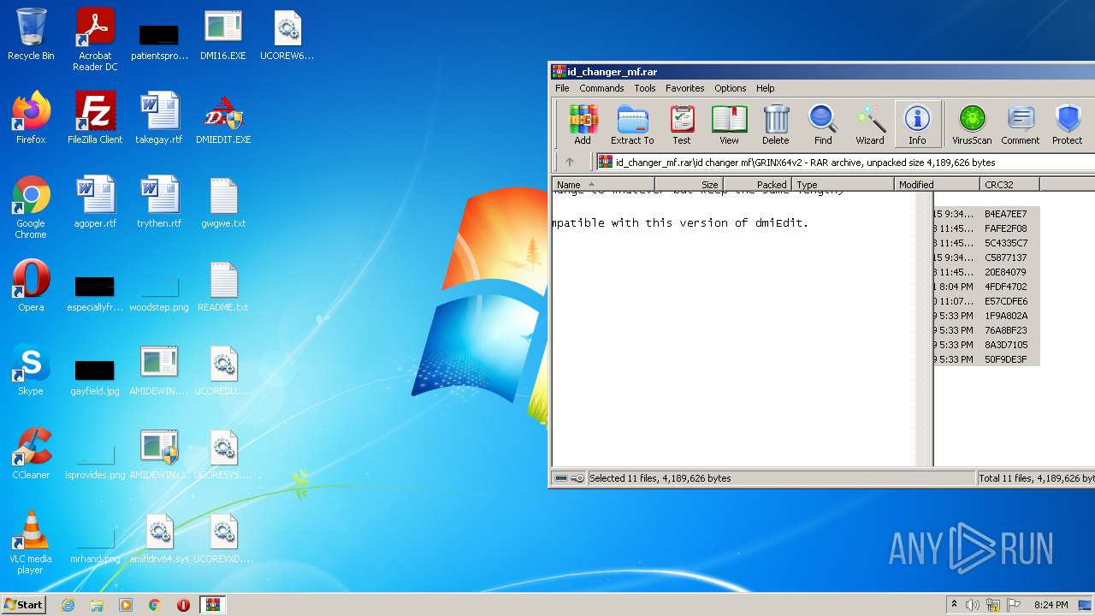Open Acrobat Reader DC desktop shortcut
This screenshot has width=1095, height=616.
pos(95,40)
